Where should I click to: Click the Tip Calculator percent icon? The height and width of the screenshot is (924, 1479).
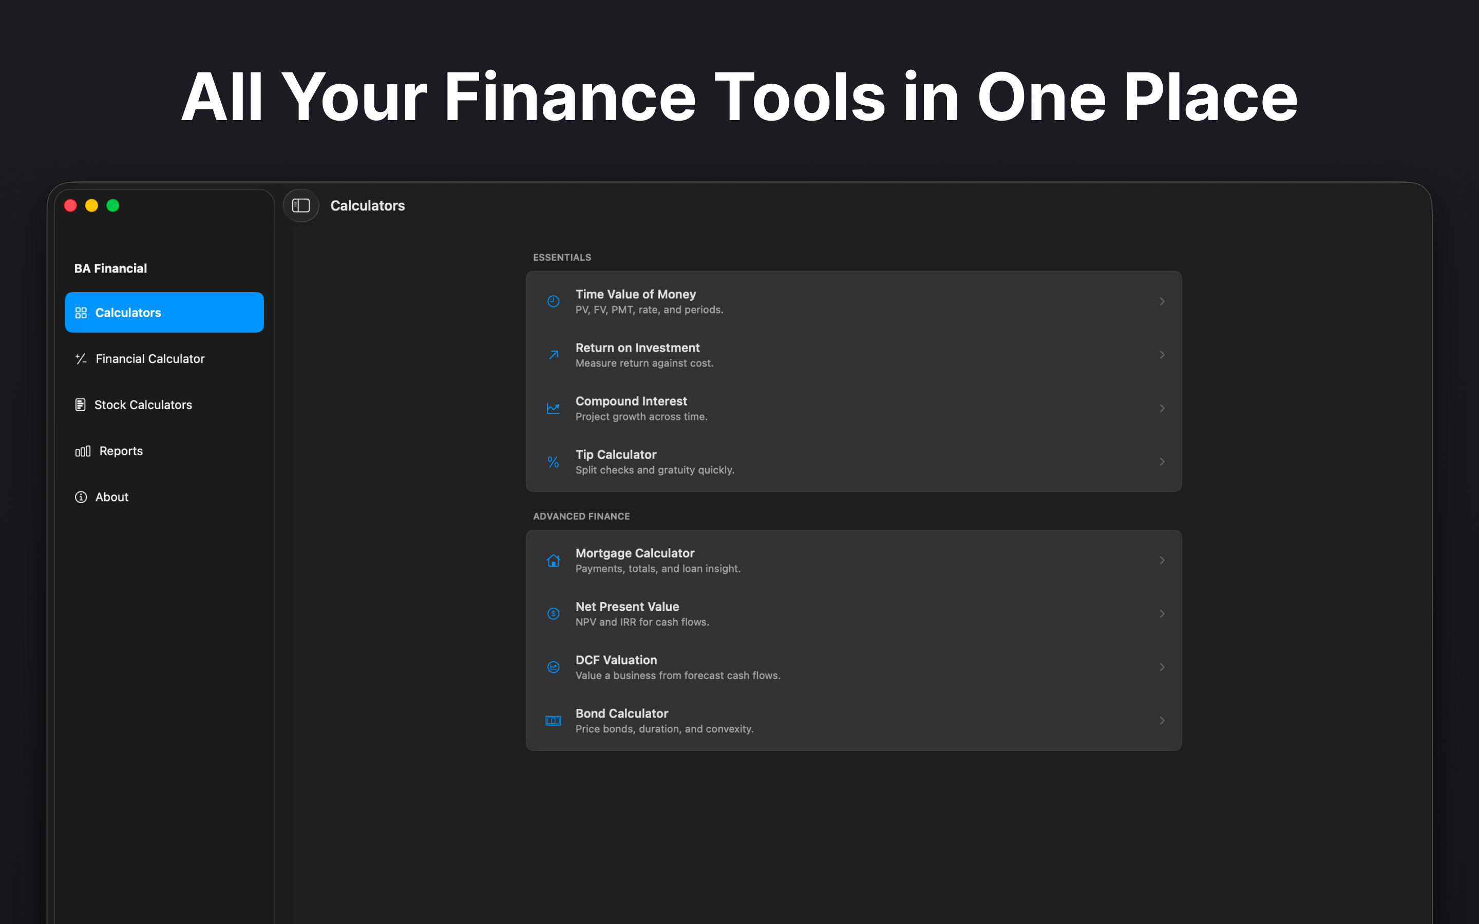[553, 462]
